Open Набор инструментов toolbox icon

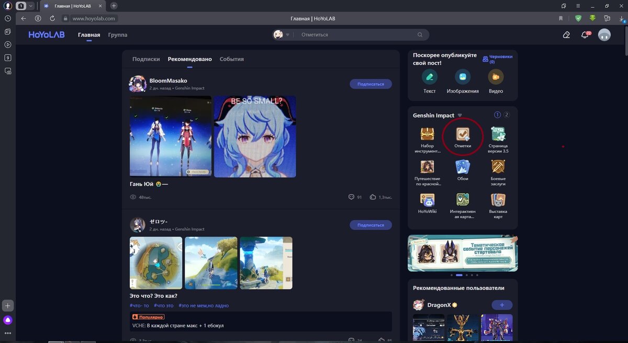[x=427, y=134]
